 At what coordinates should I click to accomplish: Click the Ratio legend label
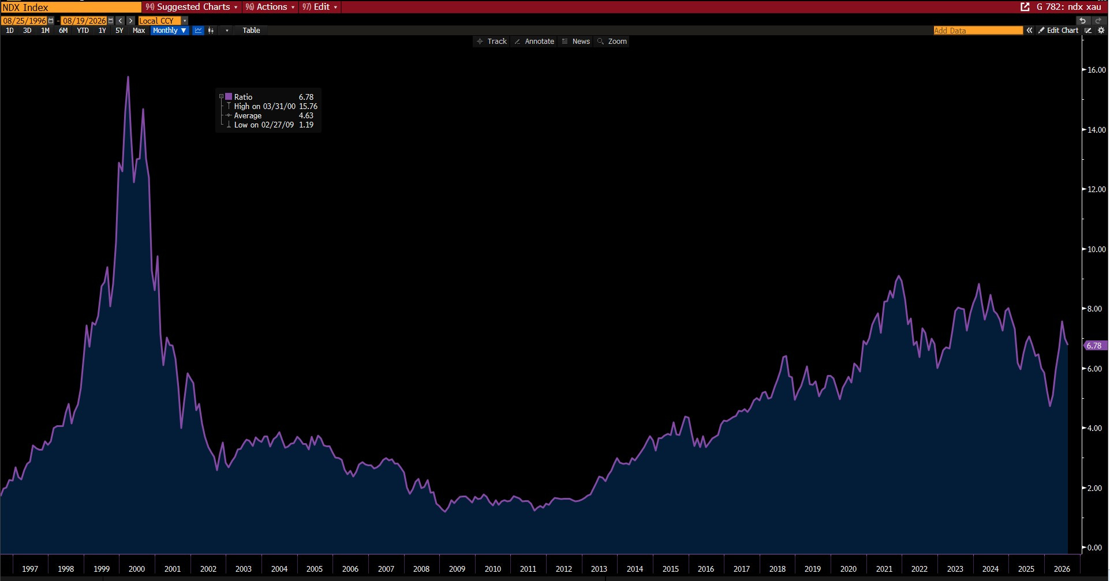pos(243,97)
